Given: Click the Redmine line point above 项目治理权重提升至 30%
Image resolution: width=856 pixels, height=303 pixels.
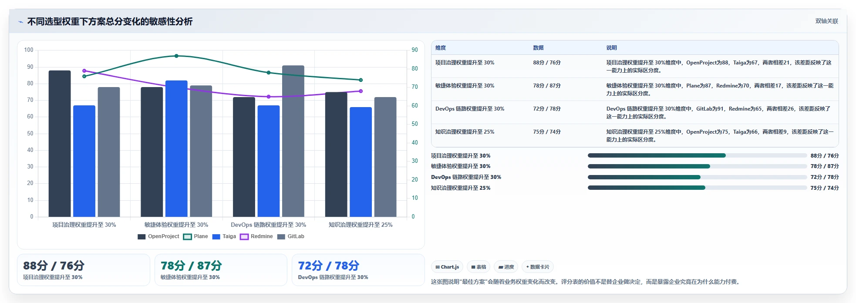Looking at the screenshot, I should [x=84, y=71].
